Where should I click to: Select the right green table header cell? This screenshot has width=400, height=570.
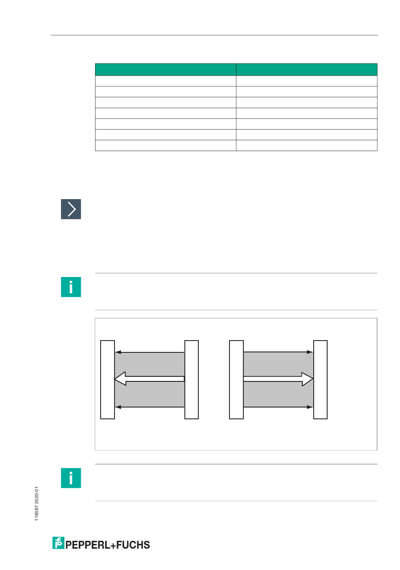pos(307,69)
